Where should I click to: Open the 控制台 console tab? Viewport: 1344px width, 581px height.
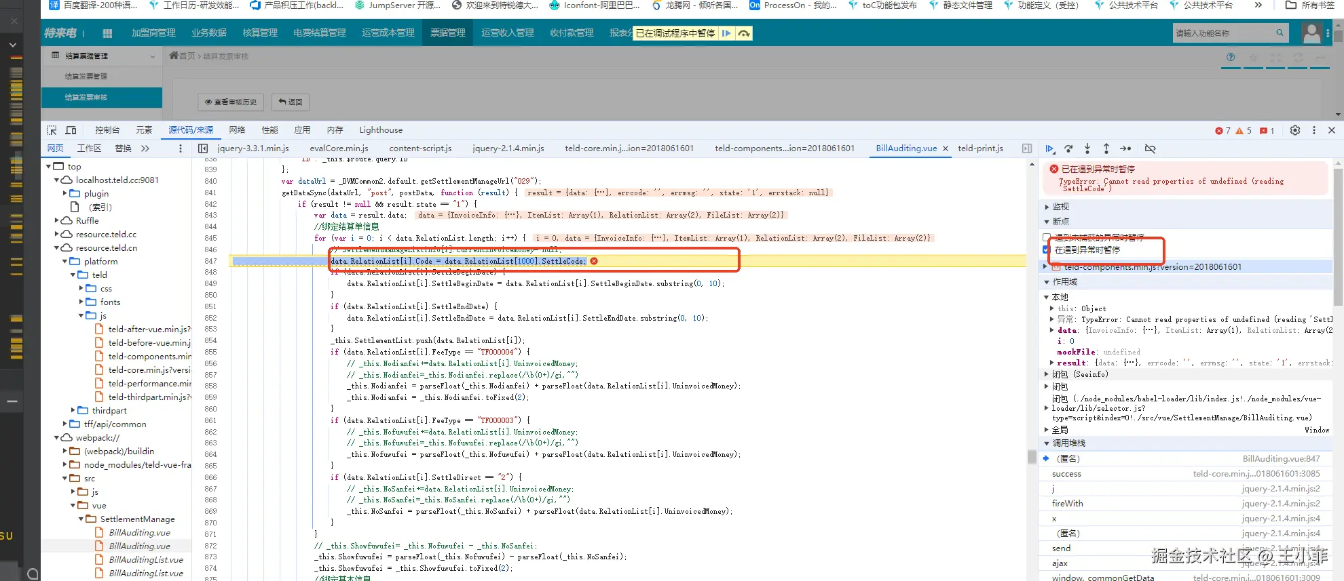click(x=107, y=130)
